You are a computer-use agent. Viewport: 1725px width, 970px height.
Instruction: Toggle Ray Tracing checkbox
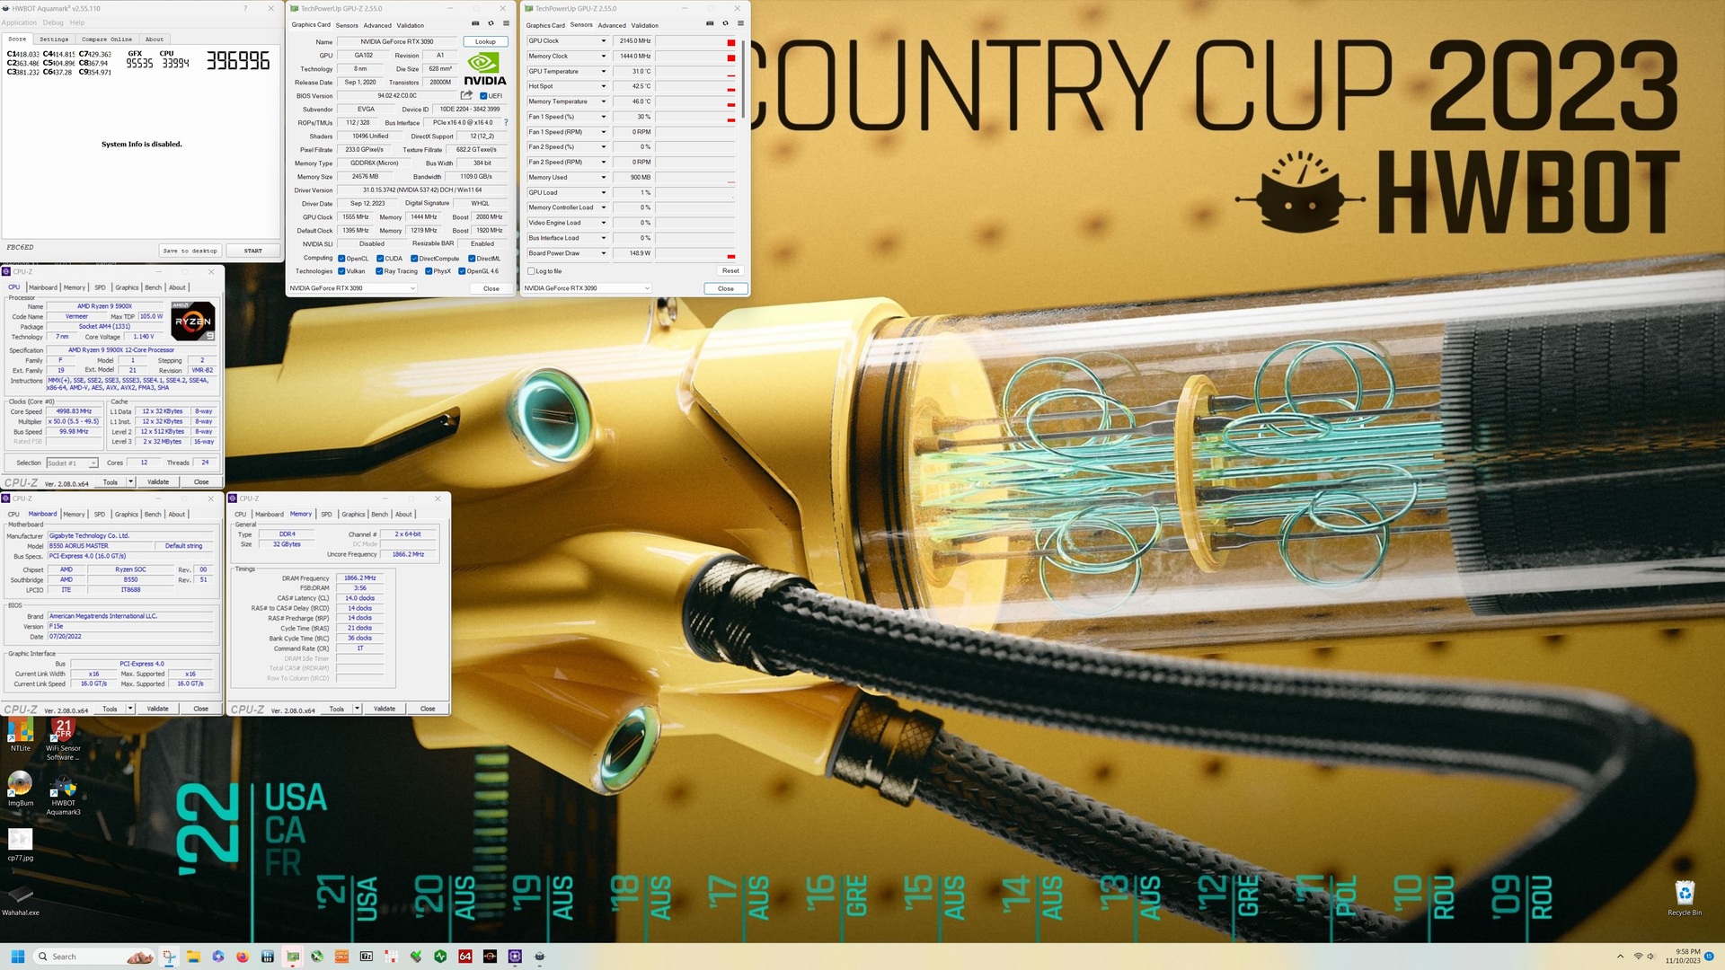[x=379, y=271]
